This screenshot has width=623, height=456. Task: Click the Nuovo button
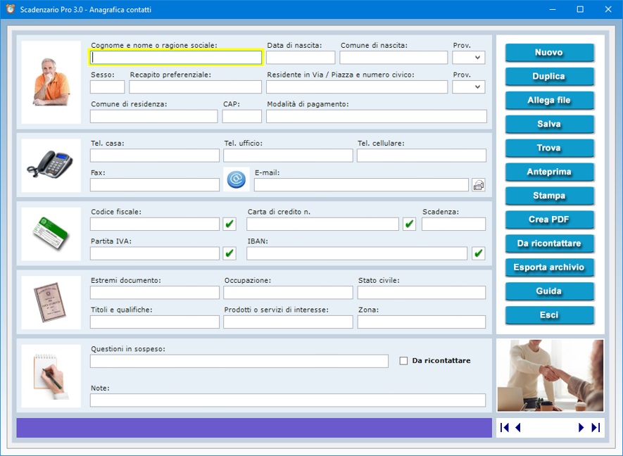550,53
